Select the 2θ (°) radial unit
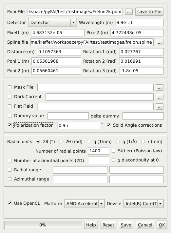Viewport: 171px width, 233px height. pos(38,142)
